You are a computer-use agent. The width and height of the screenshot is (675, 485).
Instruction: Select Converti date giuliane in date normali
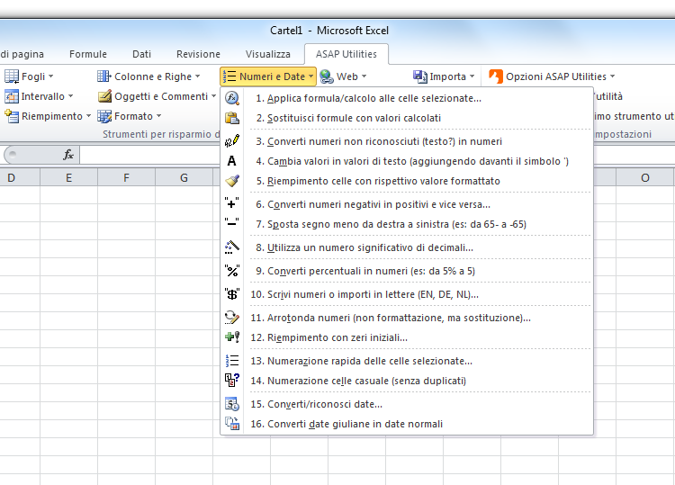coord(407,424)
